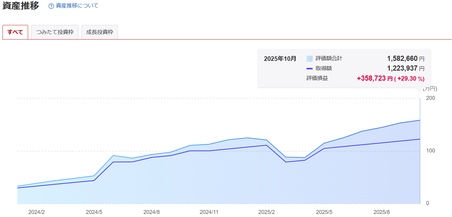This screenshot has height=217, width=452.
Task: Click the 評価額合計 light blue legend swatch
Action: [x=309, y=59]
